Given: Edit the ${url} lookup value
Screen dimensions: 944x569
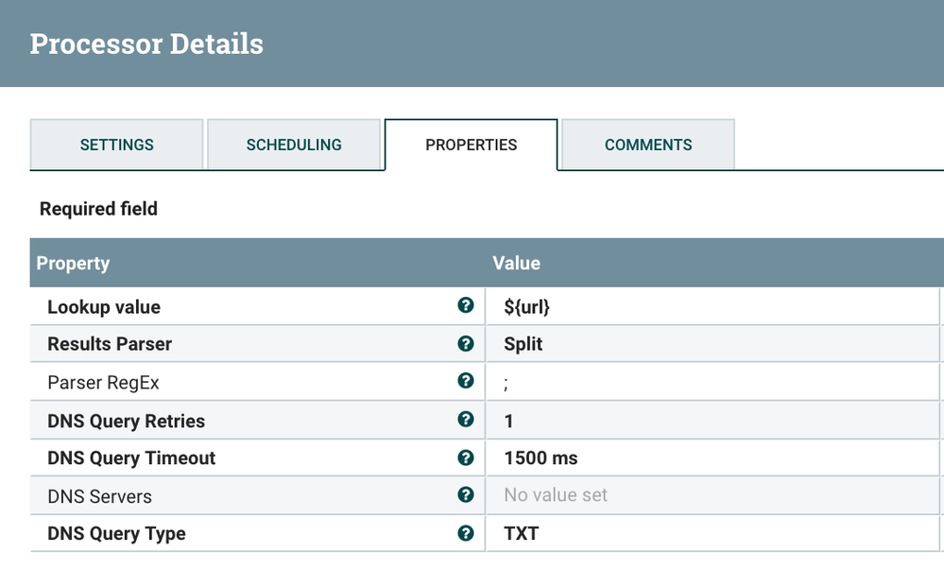Looking at the screenshot, I should 527,306.
